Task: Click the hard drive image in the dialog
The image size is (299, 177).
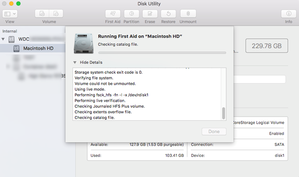Action: click(x=84, y=43)
